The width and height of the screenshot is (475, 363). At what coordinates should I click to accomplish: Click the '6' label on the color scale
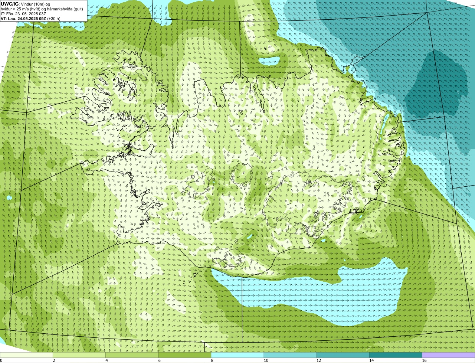point(159,360)
